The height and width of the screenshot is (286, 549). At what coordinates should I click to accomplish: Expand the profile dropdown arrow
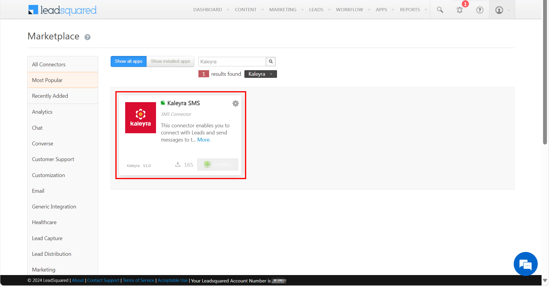click(x=509, y=10)
